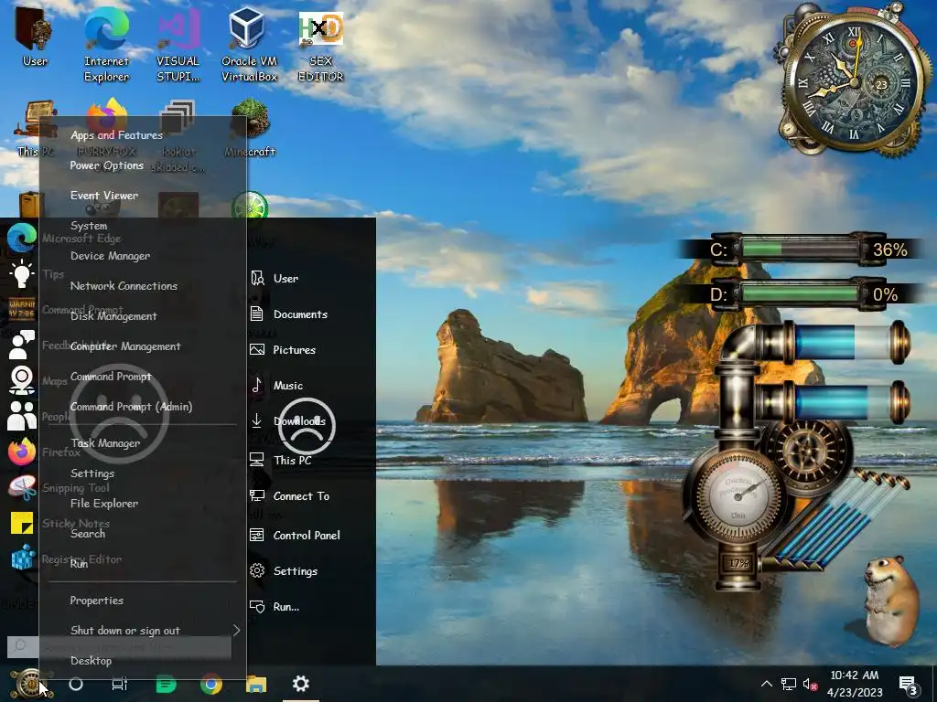Click the Settings gear on taskbar
This screenshot has width=937, height=702.
[300, 684]
